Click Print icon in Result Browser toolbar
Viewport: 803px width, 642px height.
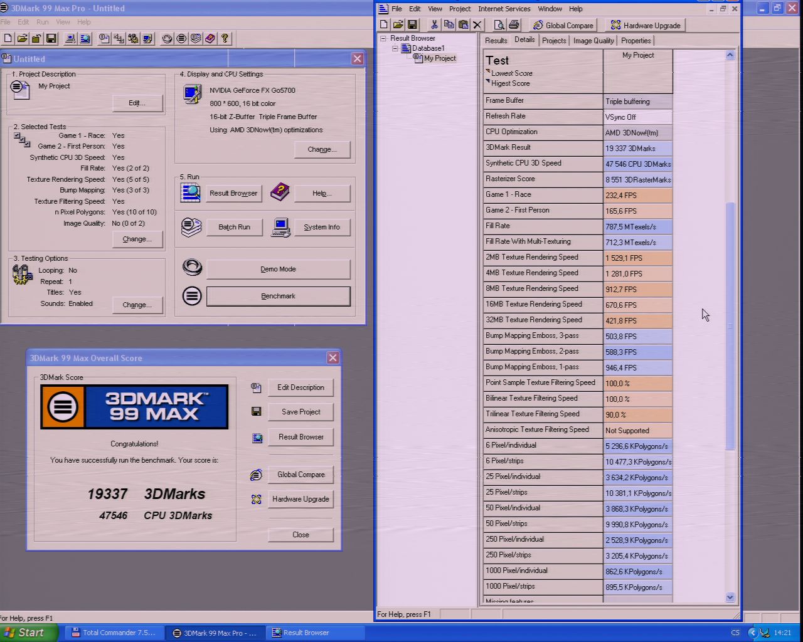(x=514, y=25)
